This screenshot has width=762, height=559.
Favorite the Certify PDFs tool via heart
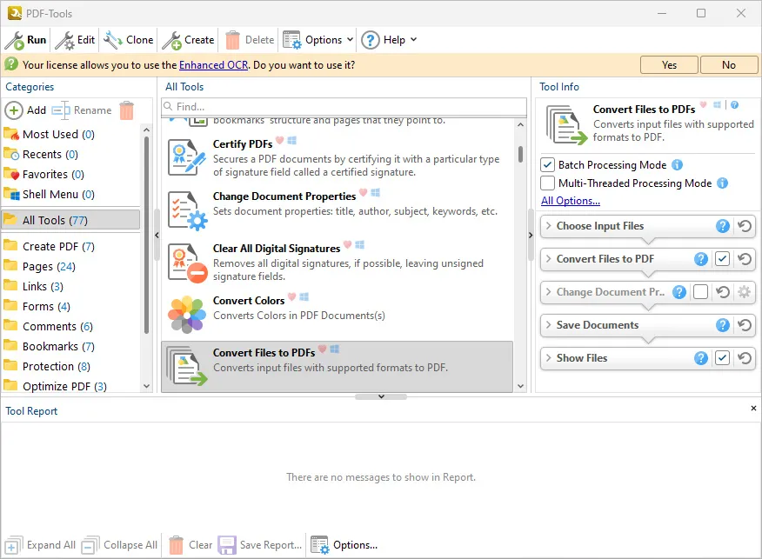click(279, 140)
